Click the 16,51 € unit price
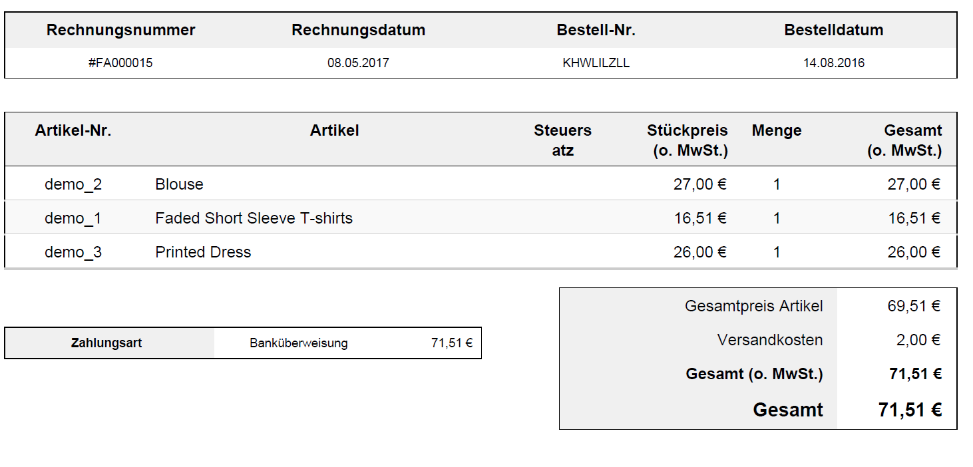The width and height of the screenshot is (973, 467). coord(699,218)
